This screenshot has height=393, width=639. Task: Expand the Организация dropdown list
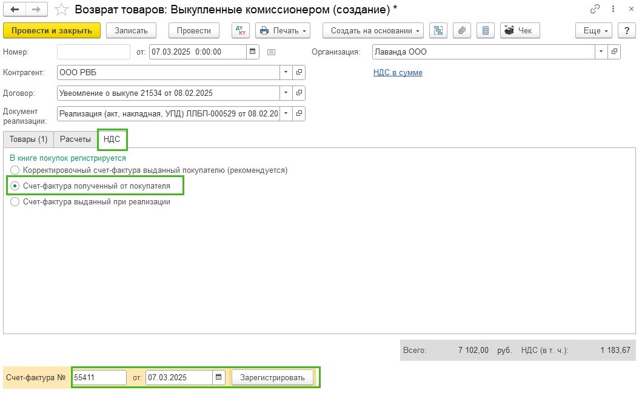pyautogui.click(x=601, y=52)
